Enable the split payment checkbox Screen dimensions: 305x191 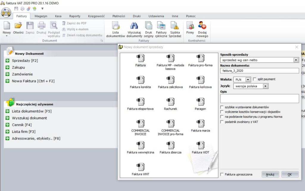255,79
